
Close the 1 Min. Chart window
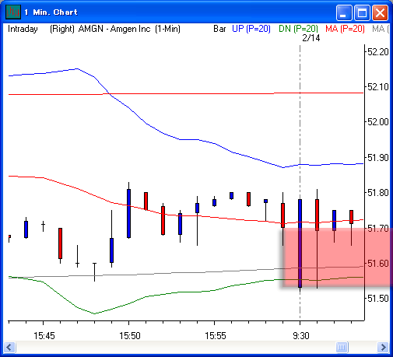380,12
